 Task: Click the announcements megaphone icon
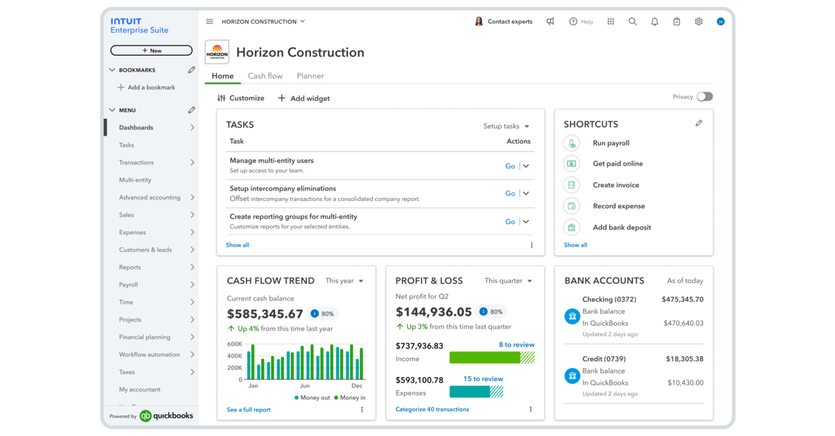click(x=550, y=21)
